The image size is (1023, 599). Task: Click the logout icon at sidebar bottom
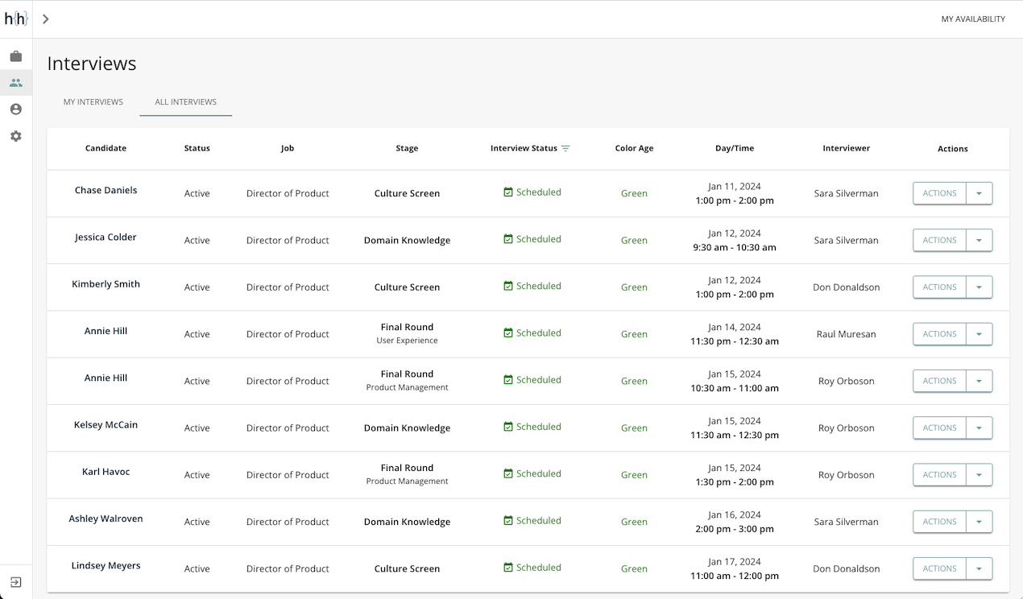pos(16,582)
